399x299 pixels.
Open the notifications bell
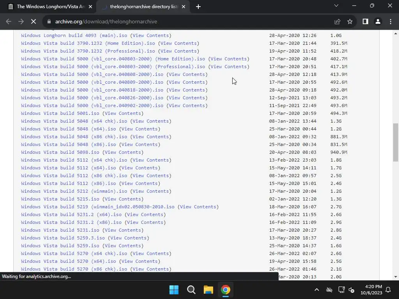point(388,290)
